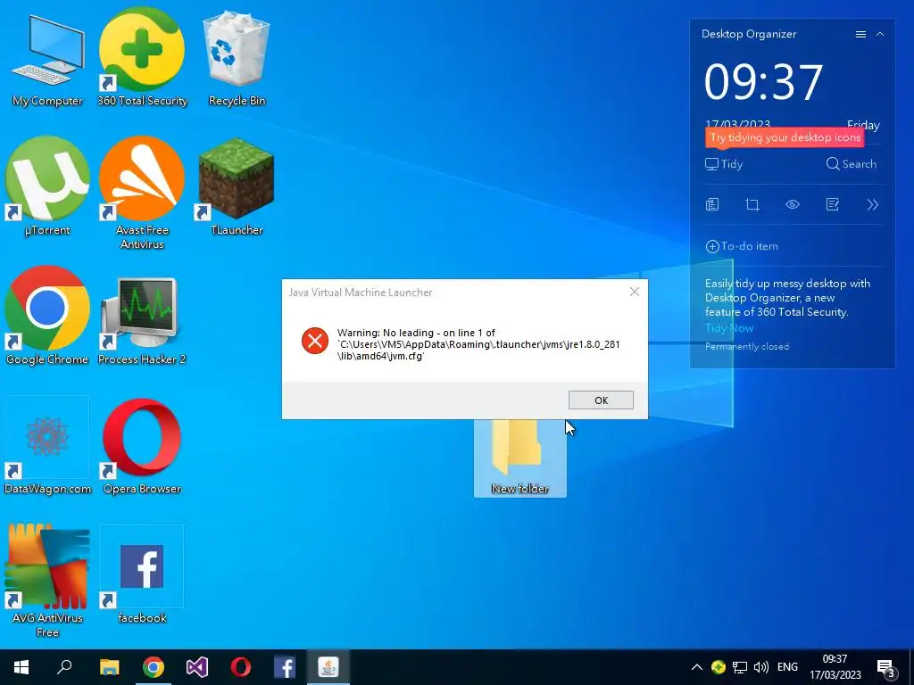Open Opera from the taskbar

tap(241, 667)
